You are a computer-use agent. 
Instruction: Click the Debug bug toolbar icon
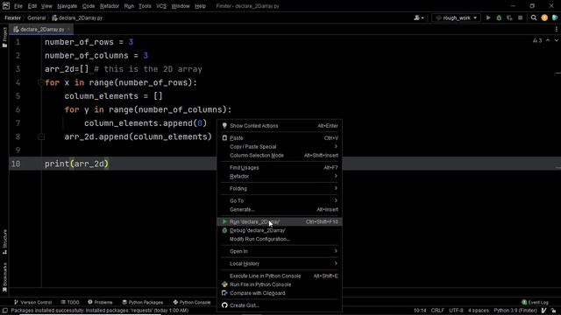coord(499,17)
